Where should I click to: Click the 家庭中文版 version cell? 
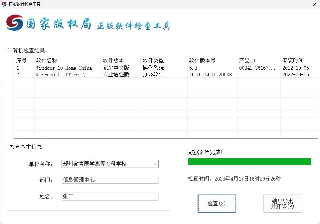(116, 68)
